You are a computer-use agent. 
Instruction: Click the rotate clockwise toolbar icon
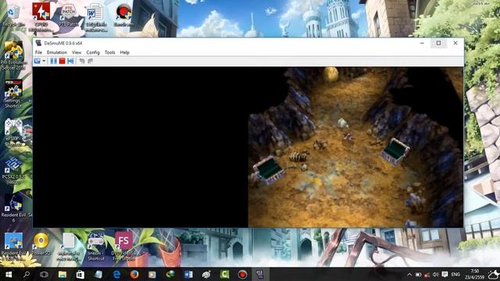coord(91,61)
